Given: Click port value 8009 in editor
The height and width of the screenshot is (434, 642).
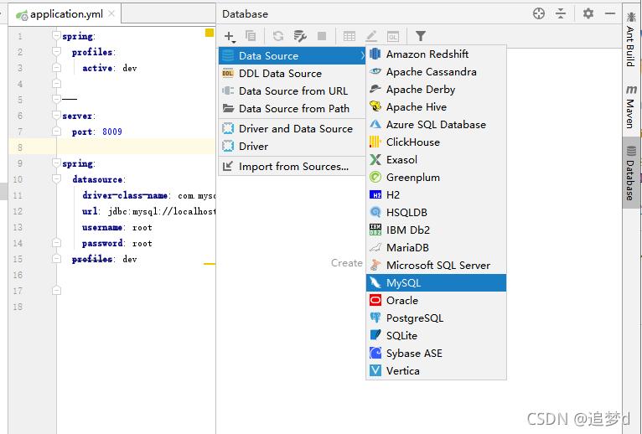Looking at the screenshot, I should [x=112, y=132].
